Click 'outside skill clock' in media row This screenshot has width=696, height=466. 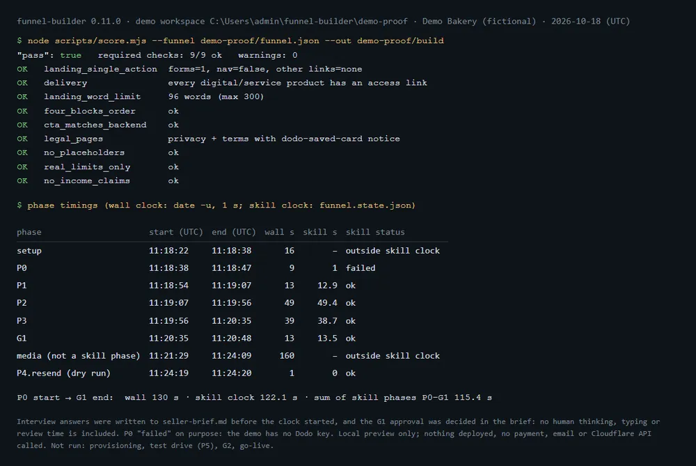393,356
